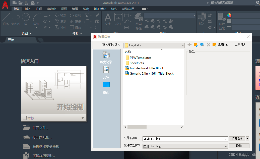This screenshot has width=260, height=159.
Task: Click the 开始绘制 start drawing thumbnail
Action: (x=54, y=90)
